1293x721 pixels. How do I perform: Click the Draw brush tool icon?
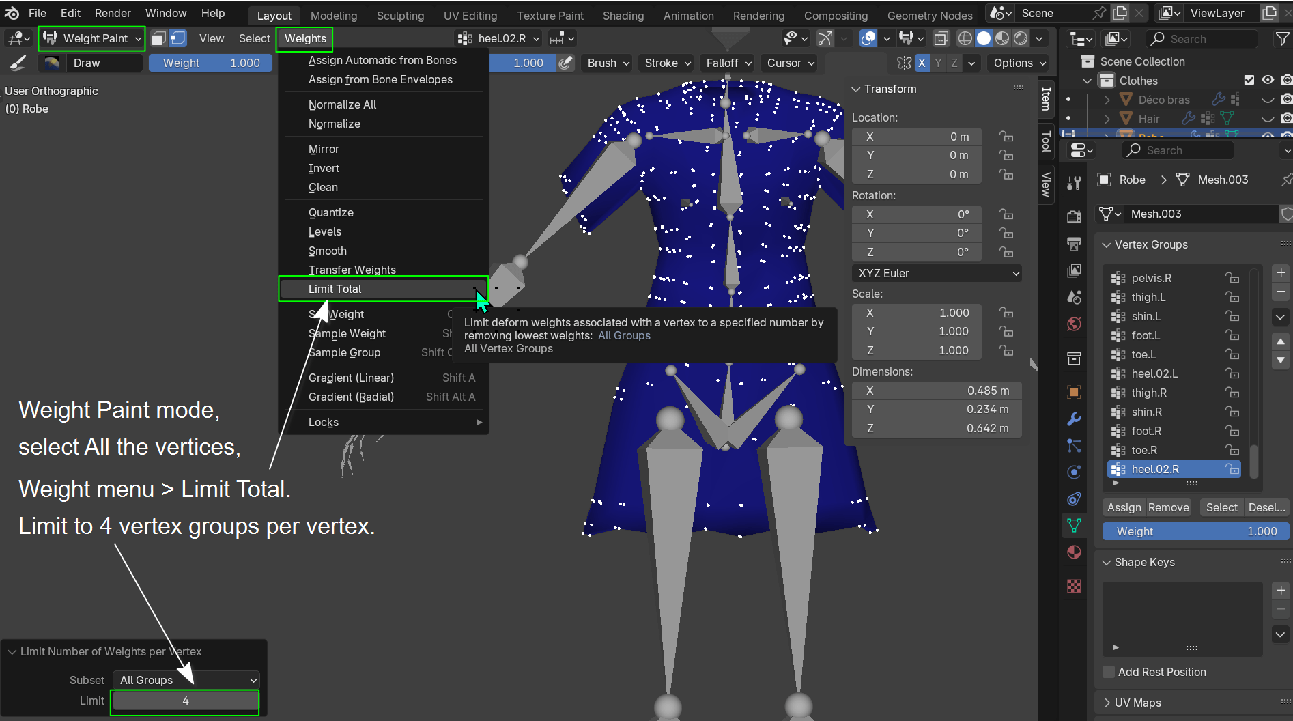18,63
